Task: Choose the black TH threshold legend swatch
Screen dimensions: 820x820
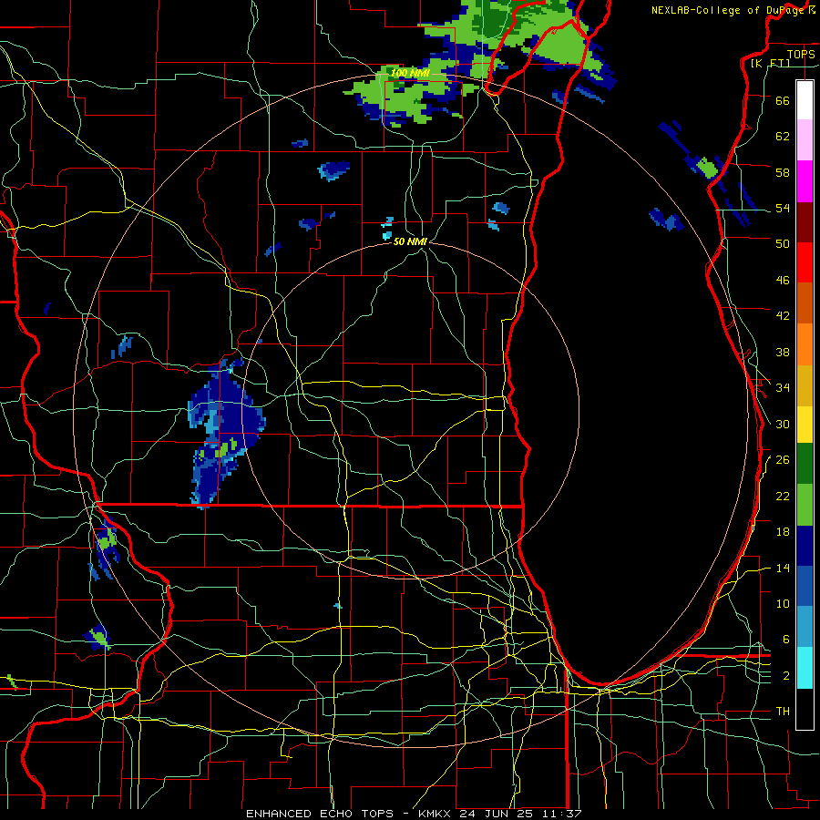Action: [x=805, y=709]
